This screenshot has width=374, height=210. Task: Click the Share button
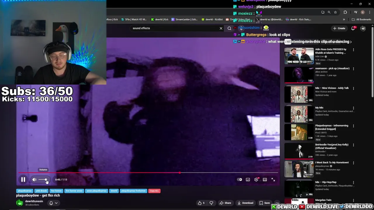225,203
